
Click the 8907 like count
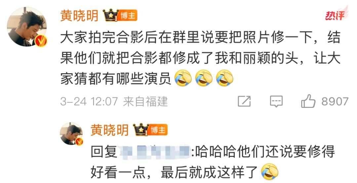(x=335, y=101)
